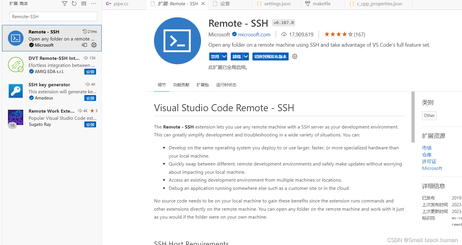Click the manage gear on Remote - SSH list item

click(94, 45)
